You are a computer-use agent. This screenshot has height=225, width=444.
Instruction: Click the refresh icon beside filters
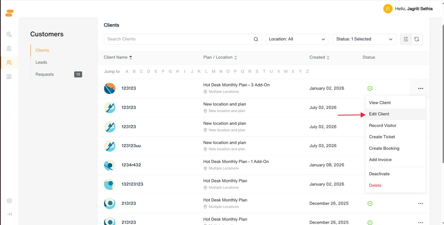417,39
